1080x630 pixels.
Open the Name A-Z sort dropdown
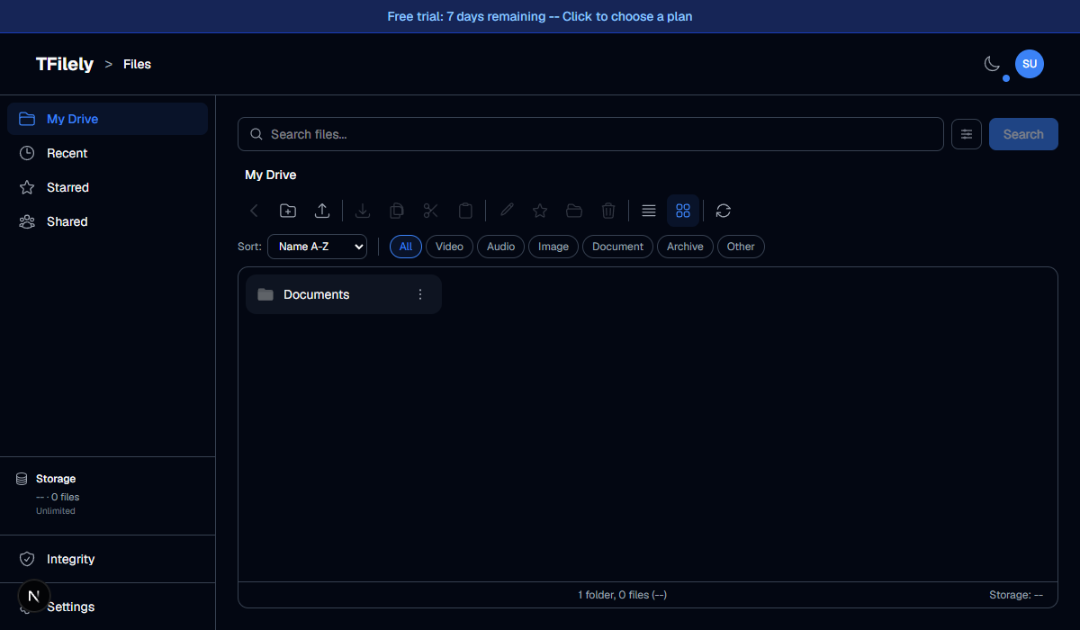pos(317,247)
